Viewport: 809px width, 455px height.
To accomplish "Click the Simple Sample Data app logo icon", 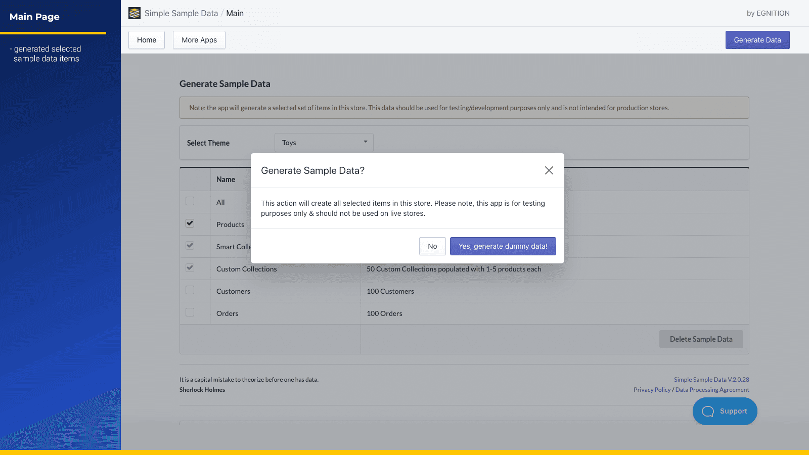I will pyautogui.click(x=134, y=13).
